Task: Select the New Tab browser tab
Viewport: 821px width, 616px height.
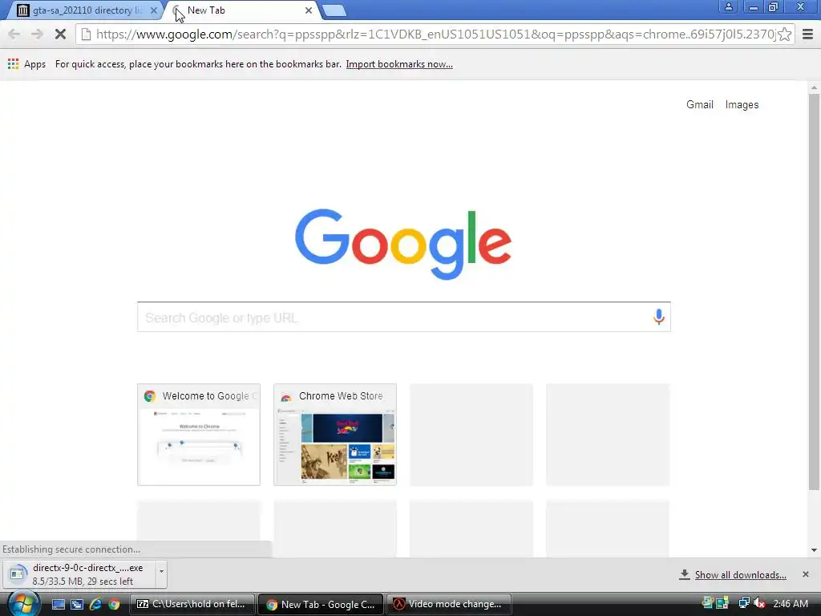Action: [x=241, y=10]
